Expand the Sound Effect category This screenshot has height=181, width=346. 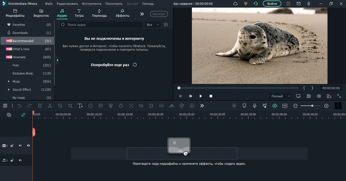[x=9, y=89]
